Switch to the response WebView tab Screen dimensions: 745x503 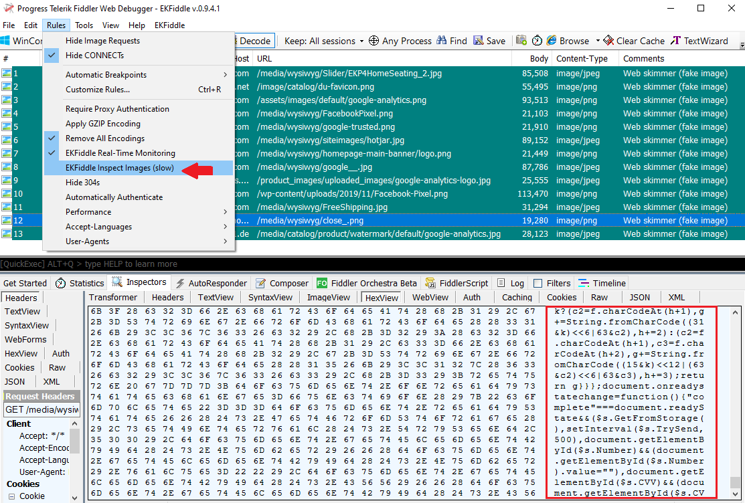430,298
